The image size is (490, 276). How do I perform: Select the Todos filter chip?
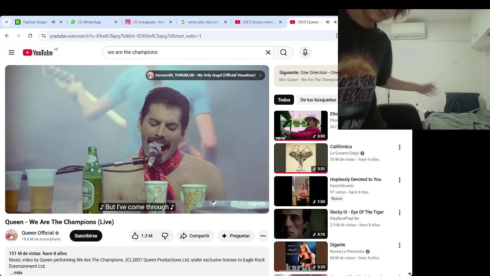coord(284,100)
